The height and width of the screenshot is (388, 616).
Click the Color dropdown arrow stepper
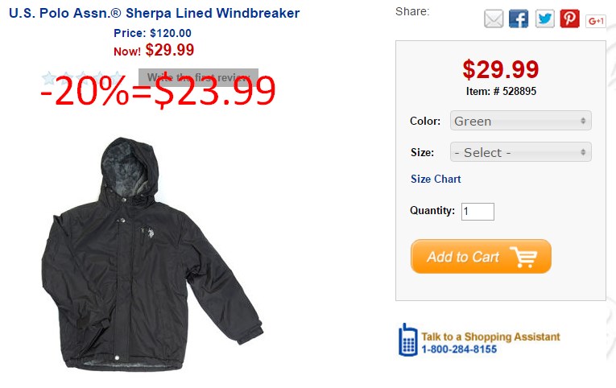pos(583,121)
